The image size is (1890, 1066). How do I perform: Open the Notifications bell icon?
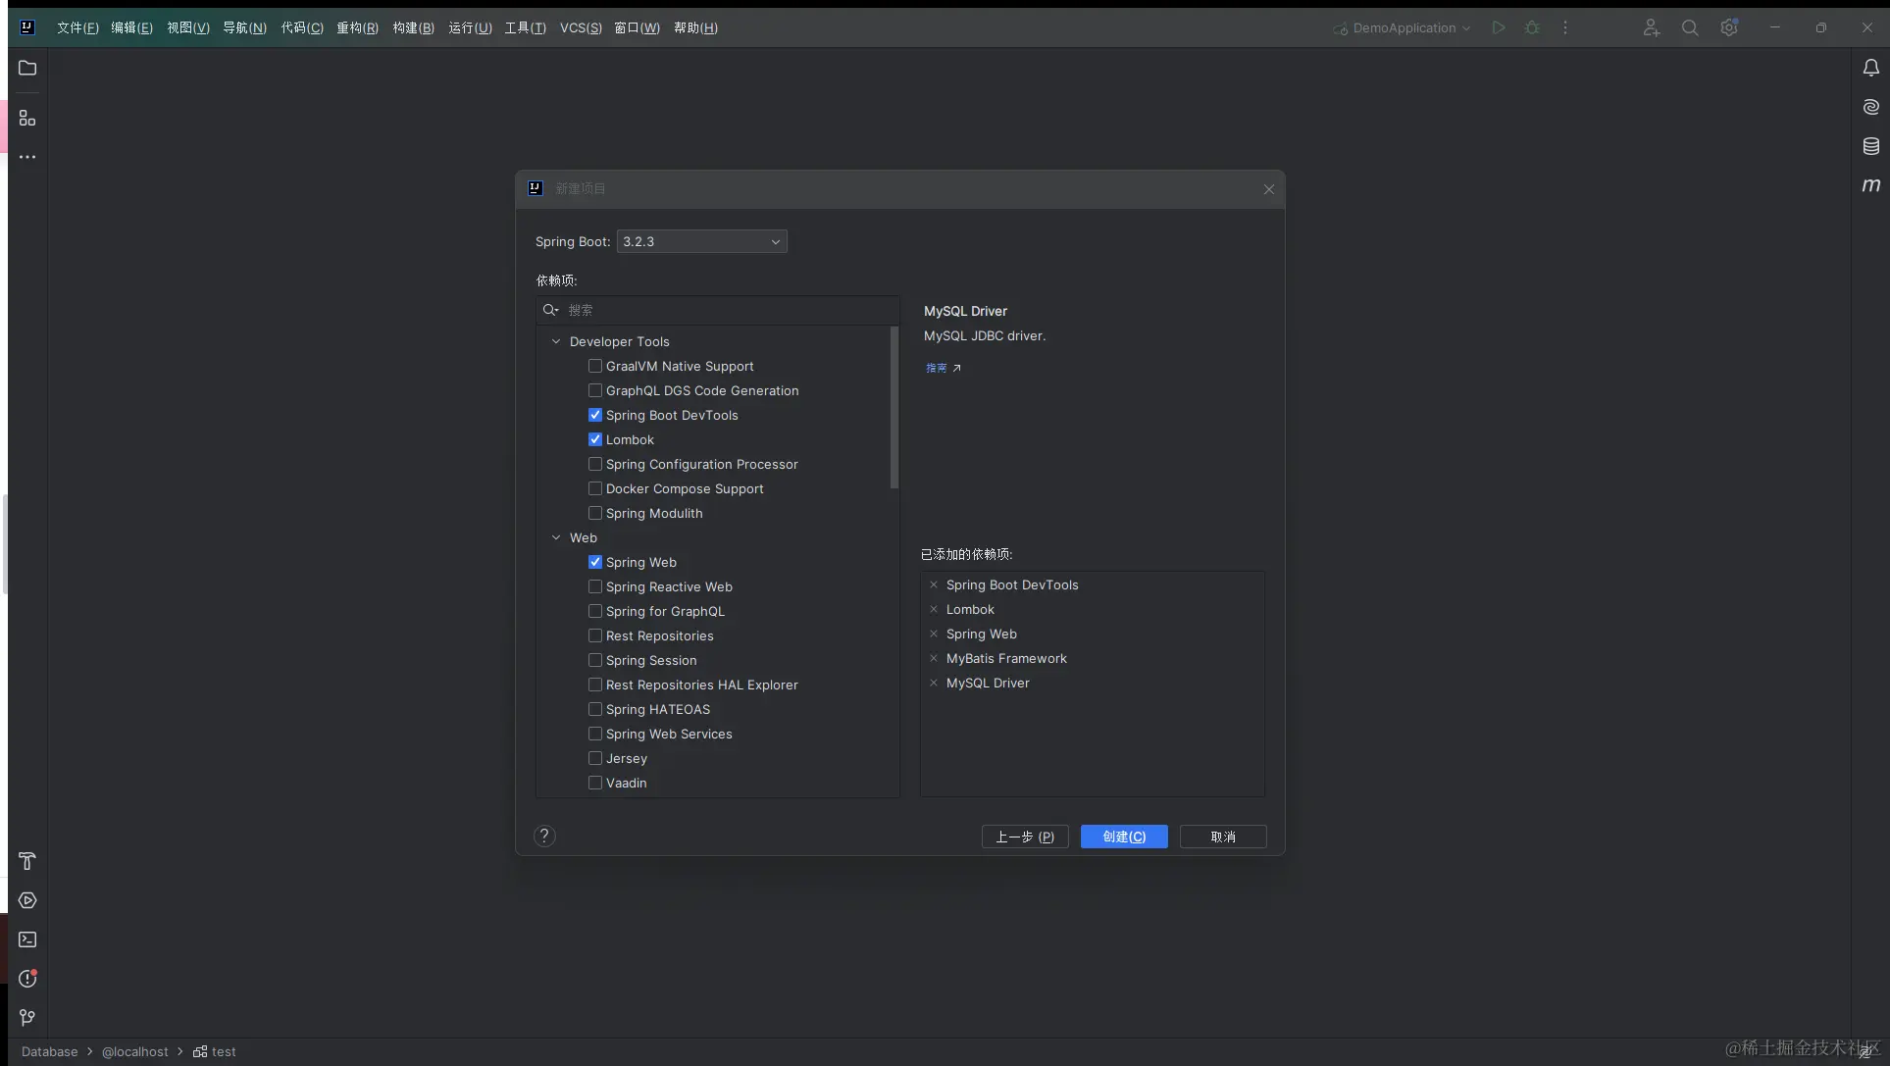click(x=1871, y=68)
